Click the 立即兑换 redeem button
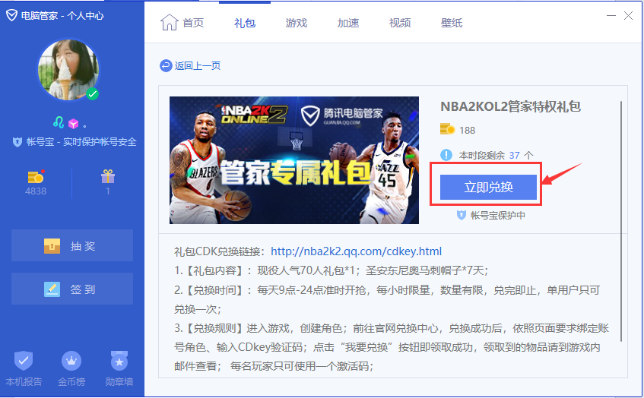644x398 pixels. point(488,187)
